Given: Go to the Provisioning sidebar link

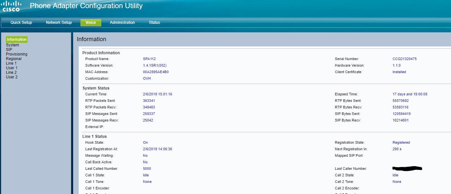Looking at the screenshot, I should [x=16, y=54].
